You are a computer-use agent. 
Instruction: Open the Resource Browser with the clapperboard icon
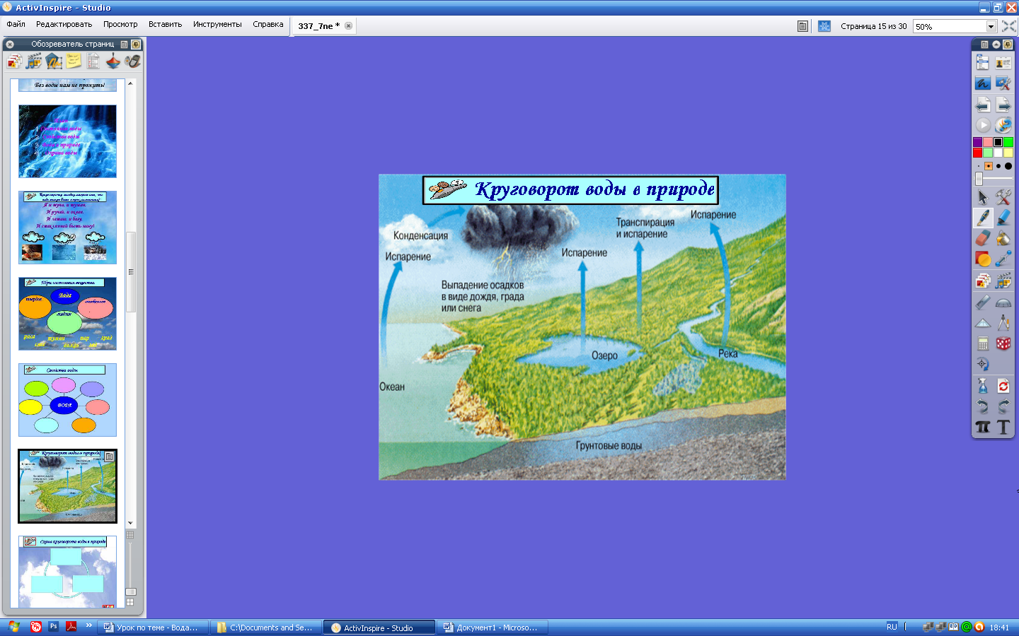(34, 61)
